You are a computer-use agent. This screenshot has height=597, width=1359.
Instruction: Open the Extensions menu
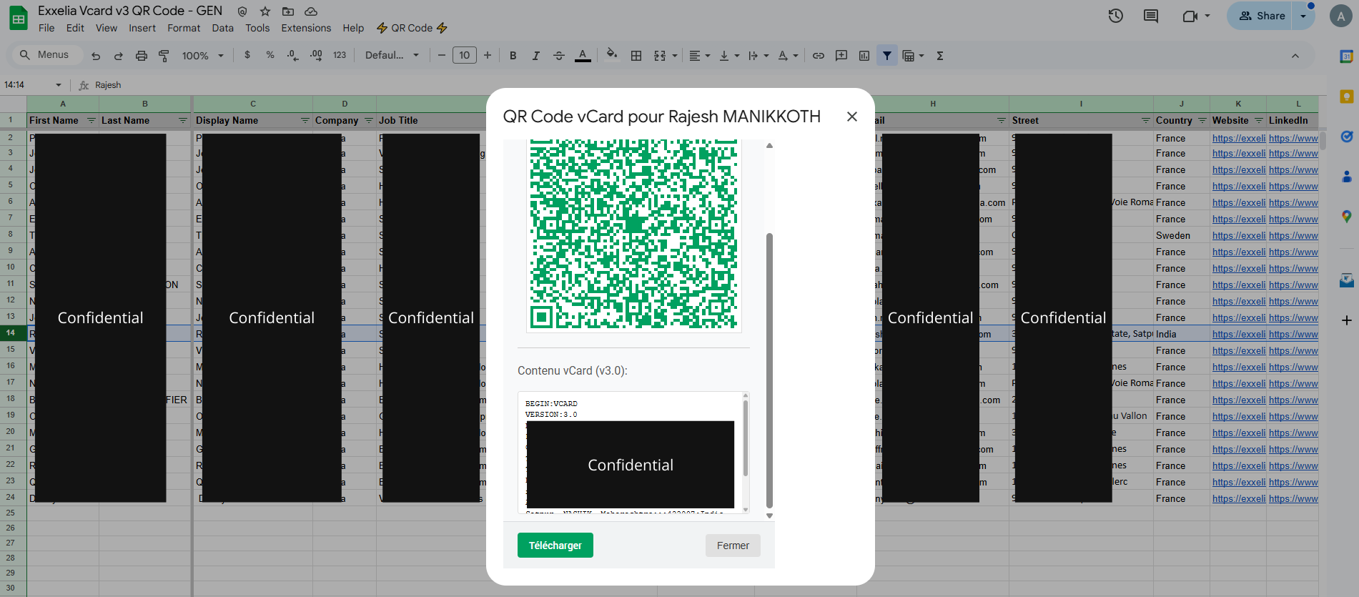tap(306, 28)
